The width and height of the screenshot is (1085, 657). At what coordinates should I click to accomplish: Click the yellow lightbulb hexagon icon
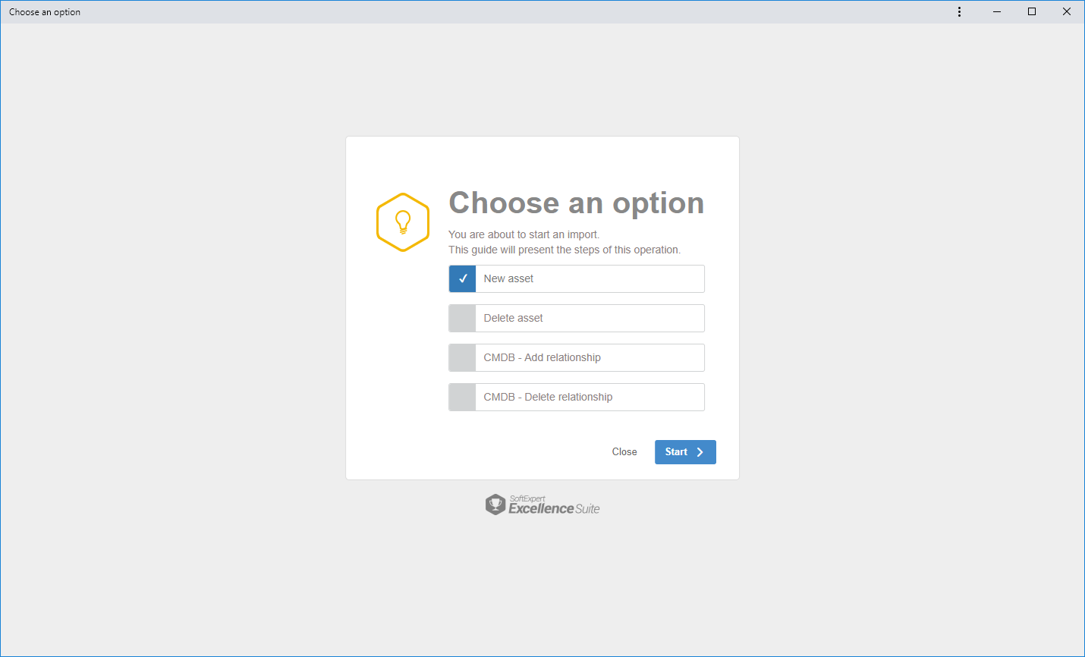[403, 222]
